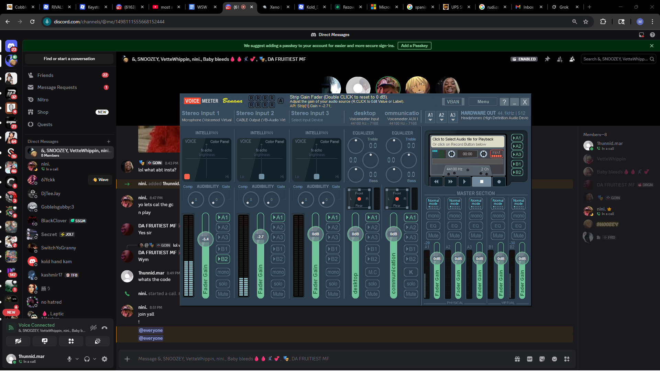Viewport: 660px width, 371px height.
Task: Toggle M.C on the desktop strip
Action: [x=373, y=272]
